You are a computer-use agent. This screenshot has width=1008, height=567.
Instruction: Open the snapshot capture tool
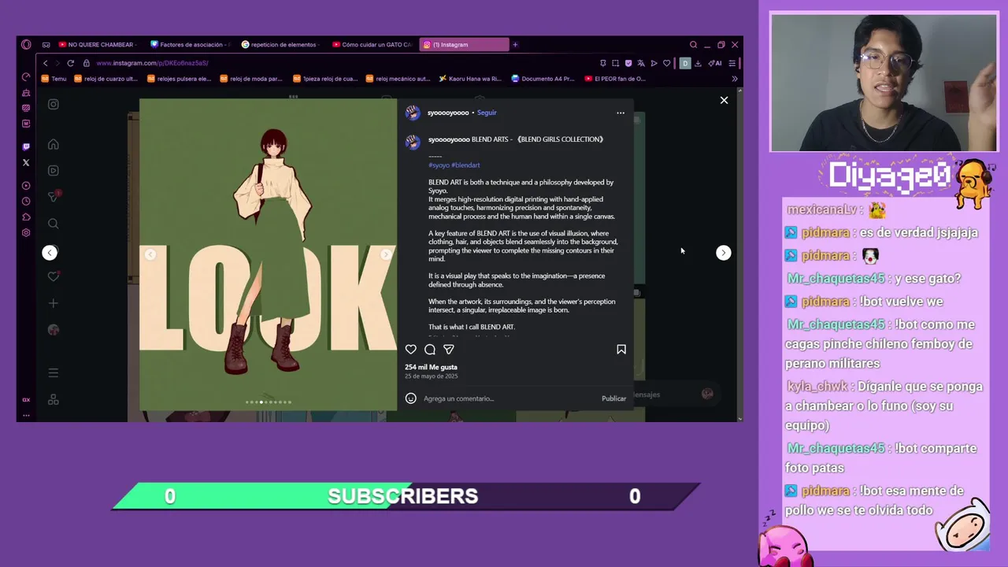[615, 63]
